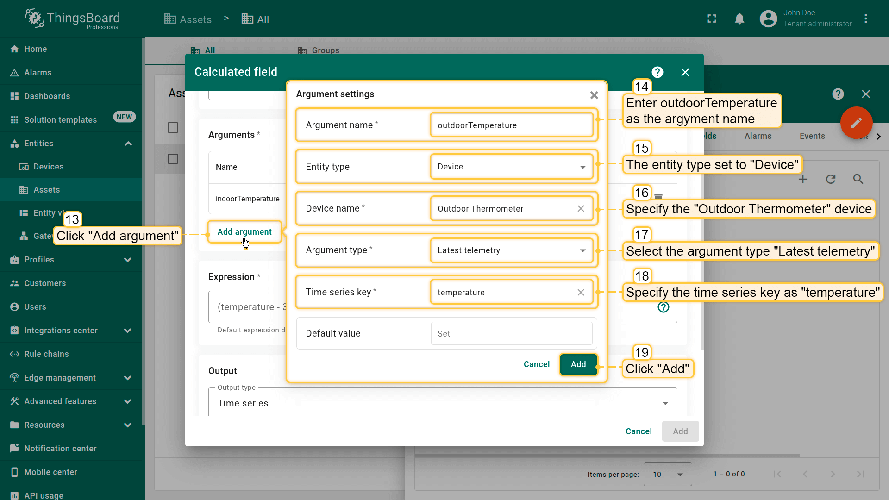
Task: Select the header checkbox in assets table
Action: (173, 128)
